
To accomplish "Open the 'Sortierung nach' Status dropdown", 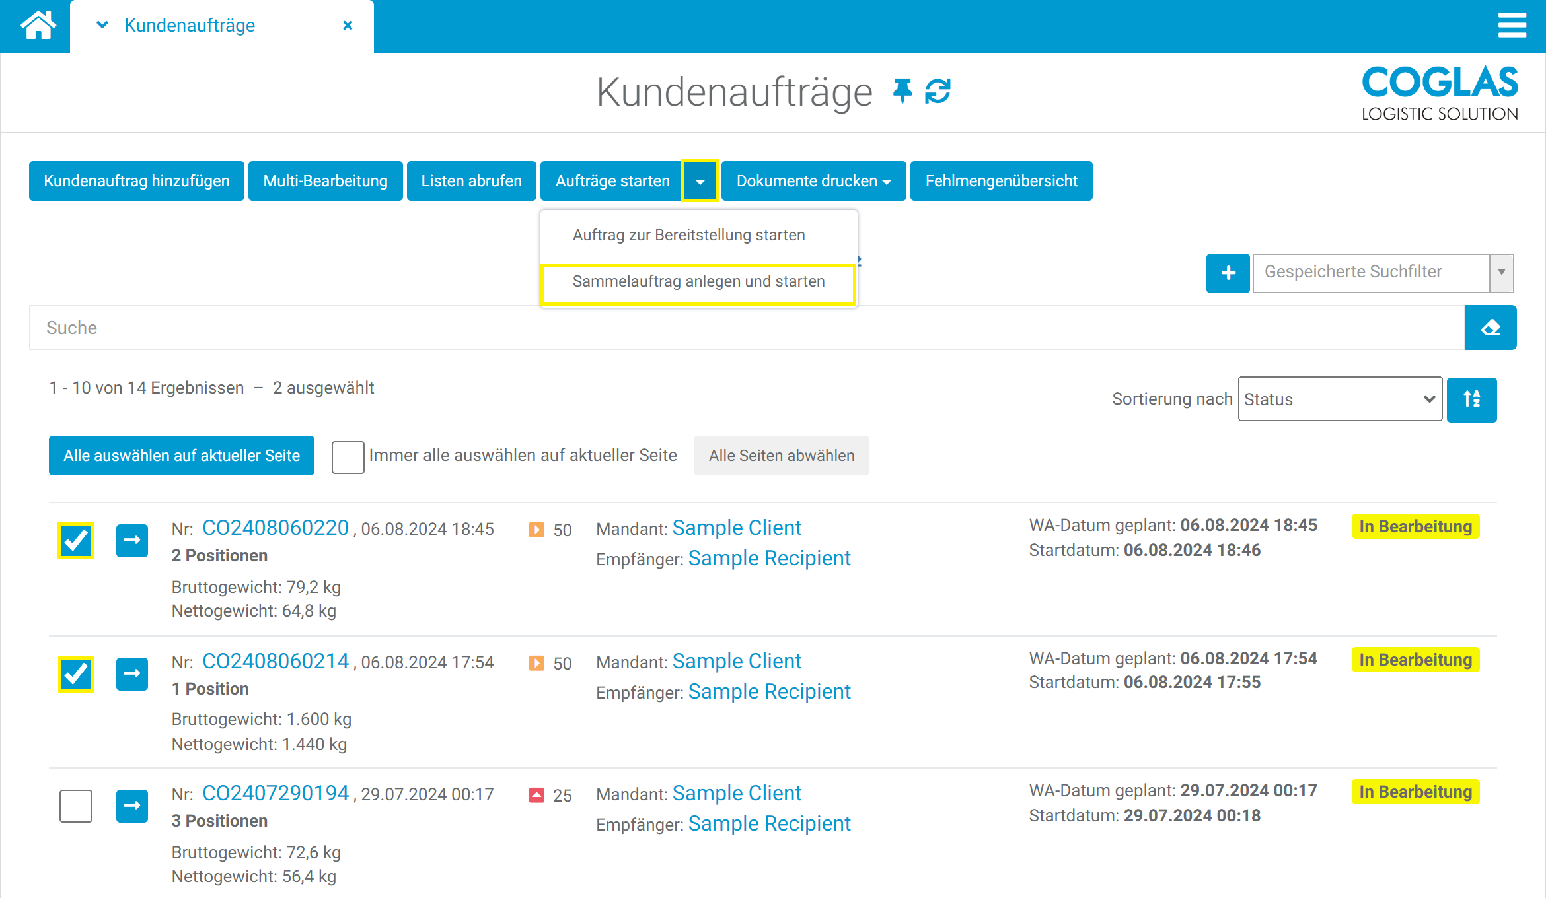I will click(1339, 399).
